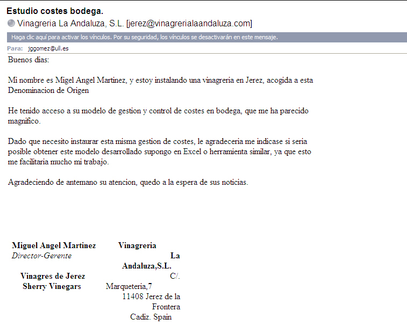This screenshot has height=326, width=407.
Task: Click sender name Vinagreria La Andaluza, S.L.
Action: pyautogui.click(x=70, y=23)
